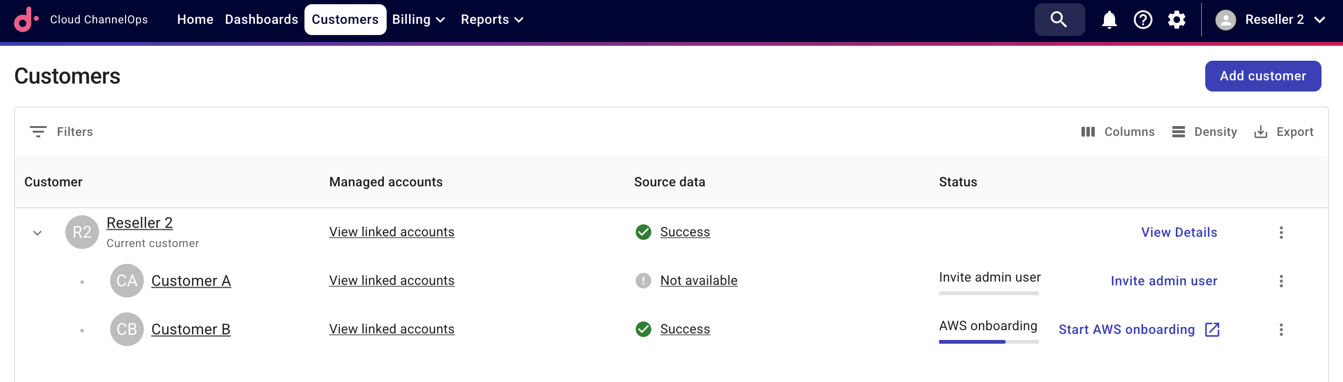Screen dimensions: 1343x382
Task: Open the Filters panel
Action: [62, 132]
